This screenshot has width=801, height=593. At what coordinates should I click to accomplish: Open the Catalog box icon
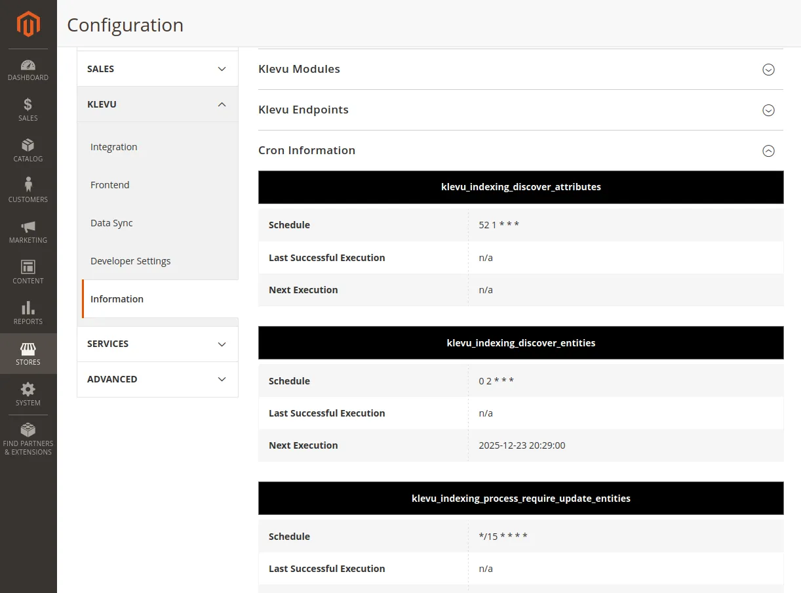pyautogui.click(x=28, y=146)
